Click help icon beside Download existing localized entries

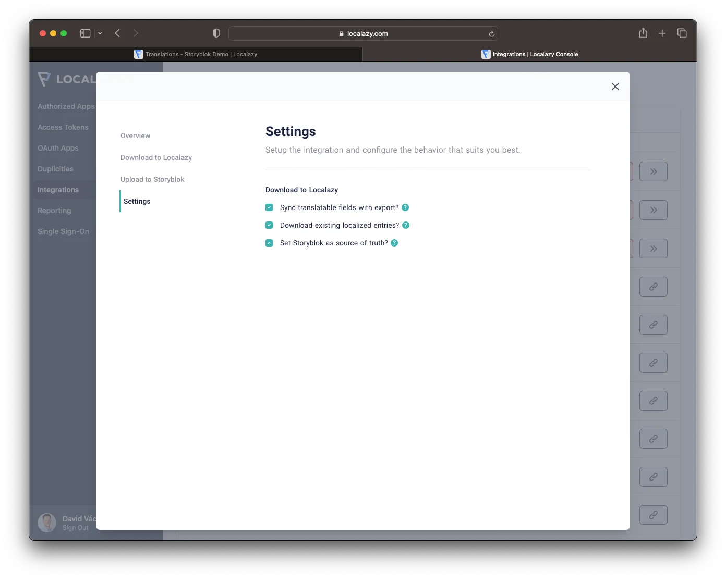click(406, 225)
